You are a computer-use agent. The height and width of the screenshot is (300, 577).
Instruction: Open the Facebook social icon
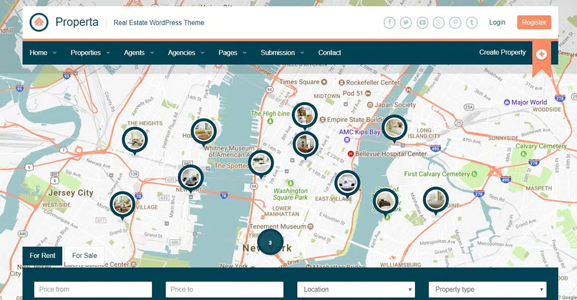[389, 23]
